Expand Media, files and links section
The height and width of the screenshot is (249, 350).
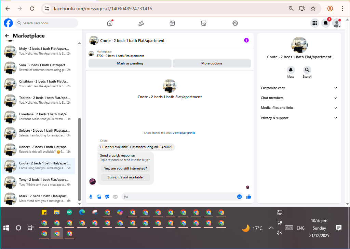(x=299, y=108)
